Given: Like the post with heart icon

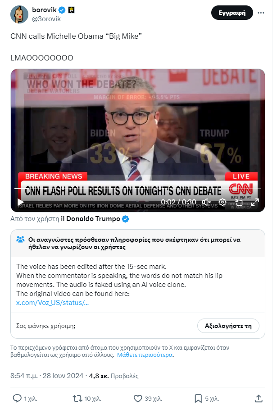Looking at the screenshot, I should click(138, 398).
